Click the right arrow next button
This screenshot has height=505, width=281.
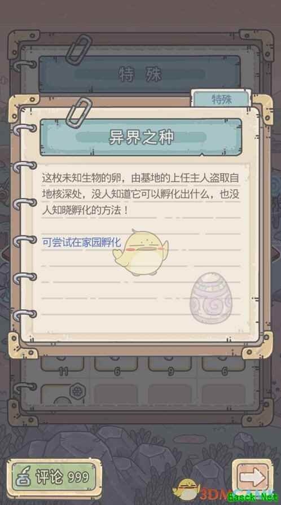(252, 477)
